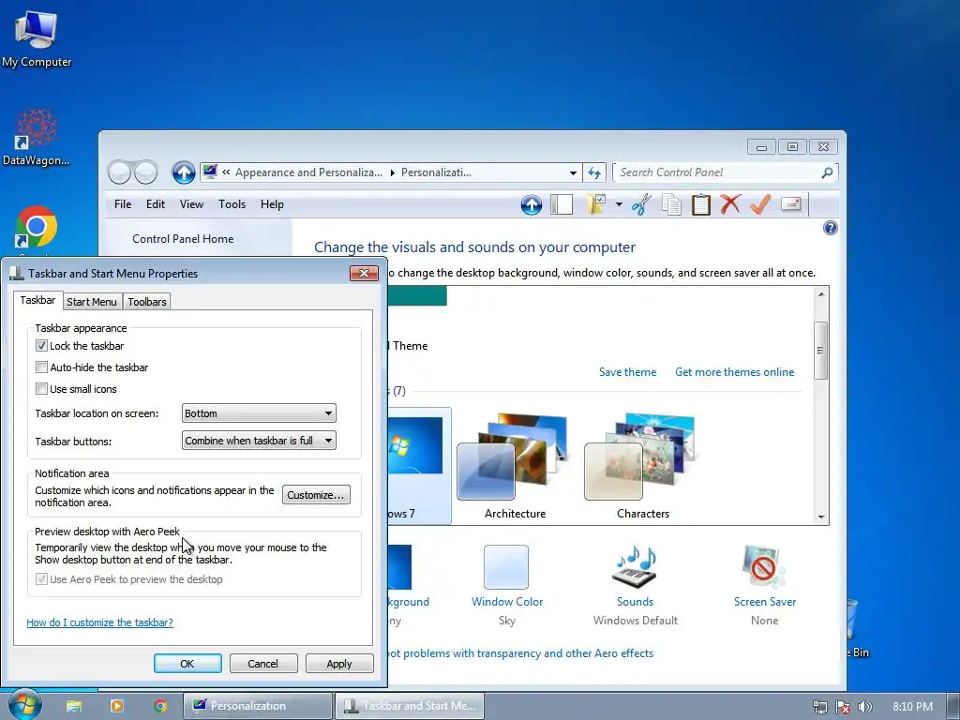Click the Back navigation button
This screenshot has height=720, width=960.
click(x=119, y=172)
